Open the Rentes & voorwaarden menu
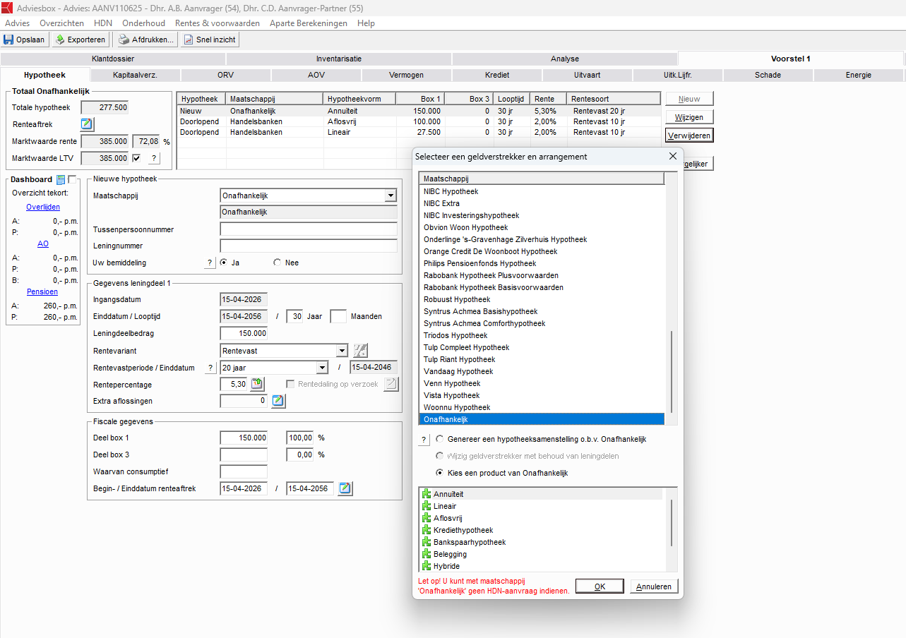Image resolution: width=906 pixels, height=638 pixels. (x=217, y=23)
